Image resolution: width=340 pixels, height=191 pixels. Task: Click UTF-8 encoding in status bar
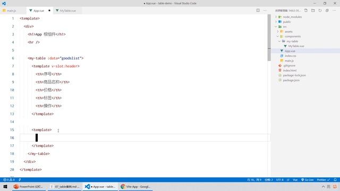[280, 180]
